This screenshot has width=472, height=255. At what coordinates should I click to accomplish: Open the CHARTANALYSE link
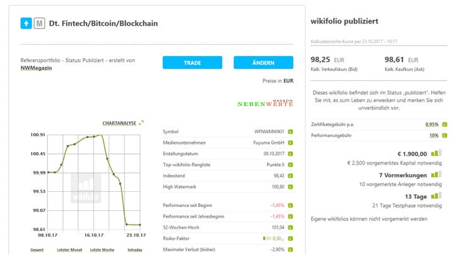tap(119, 123)
